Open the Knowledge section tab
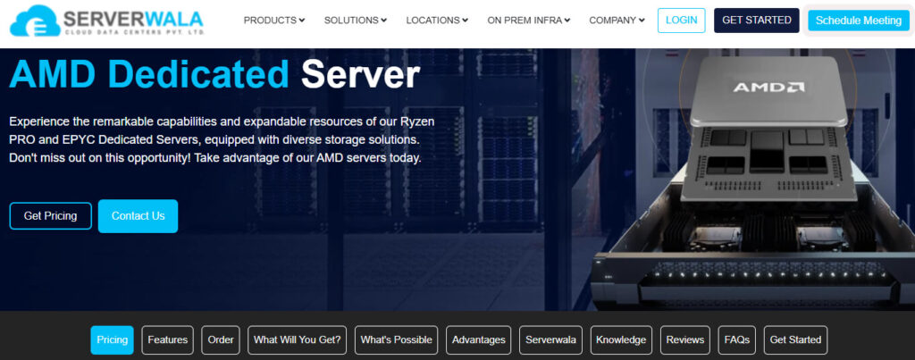 tap(621, 339)
